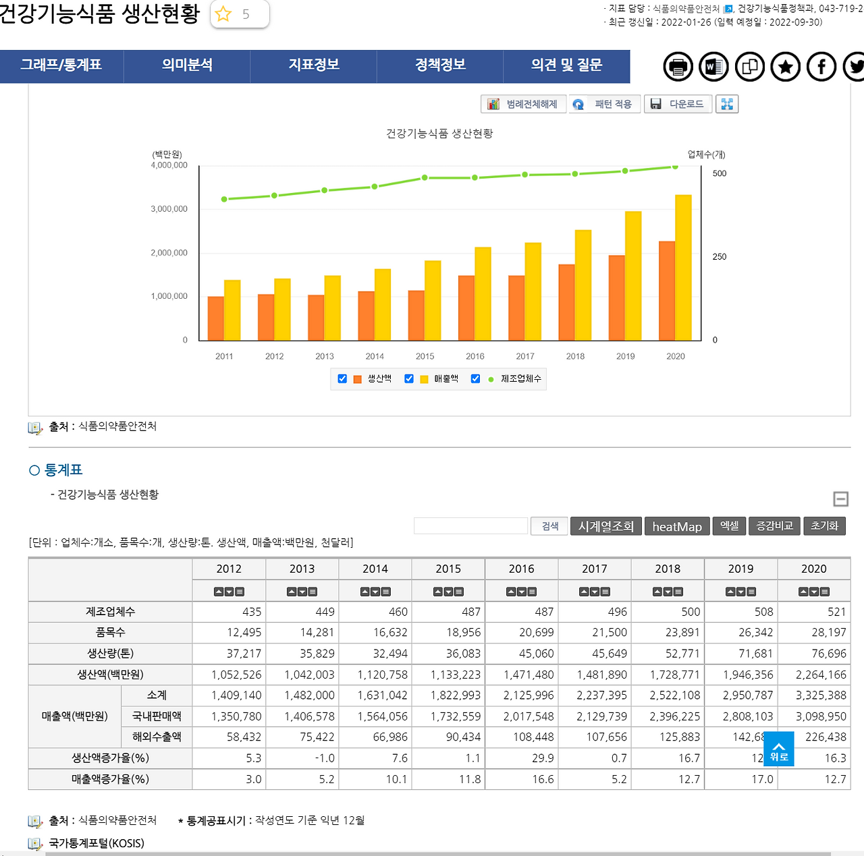
Task: Select the 제조업체수 row header
Action: pos(110,612)
